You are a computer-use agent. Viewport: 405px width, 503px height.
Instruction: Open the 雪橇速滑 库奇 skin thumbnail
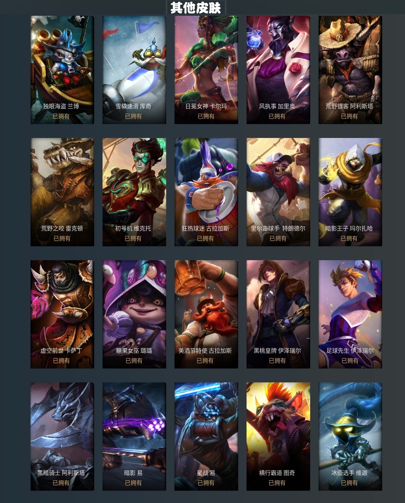pos(134,70)
